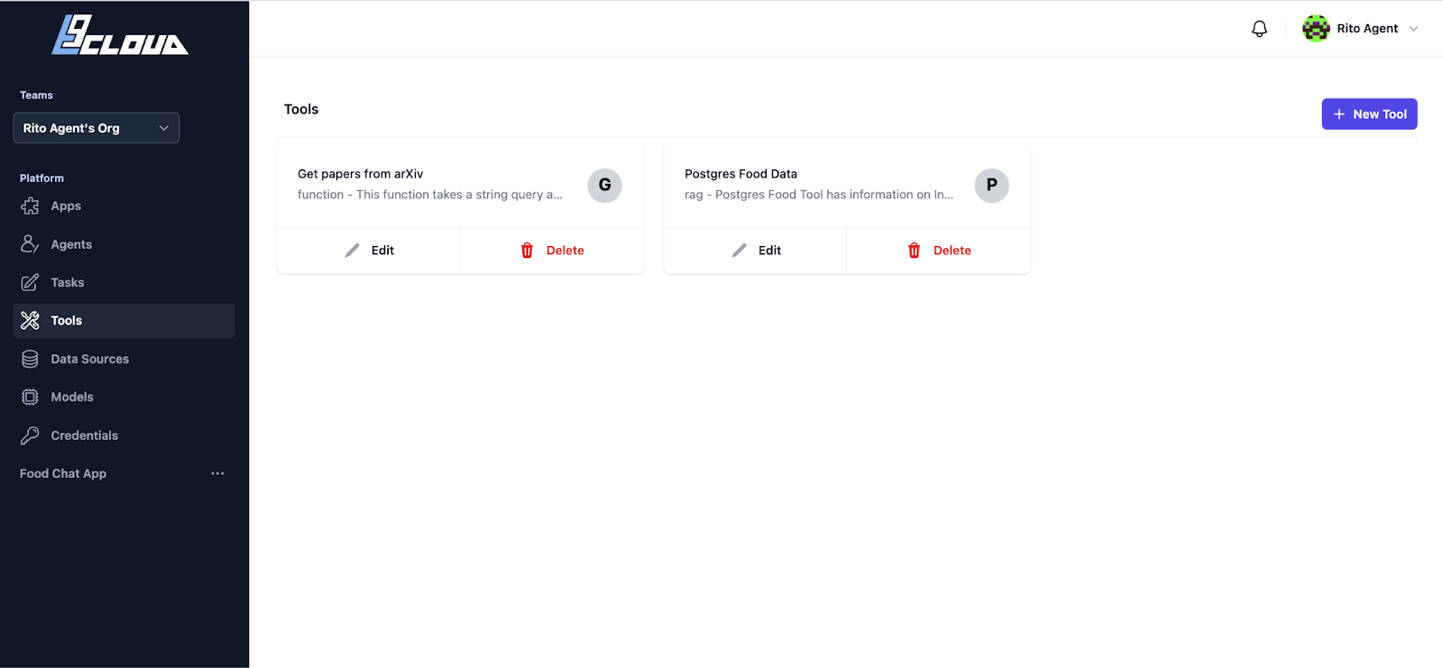Switch to Models page

coord(124,397)
